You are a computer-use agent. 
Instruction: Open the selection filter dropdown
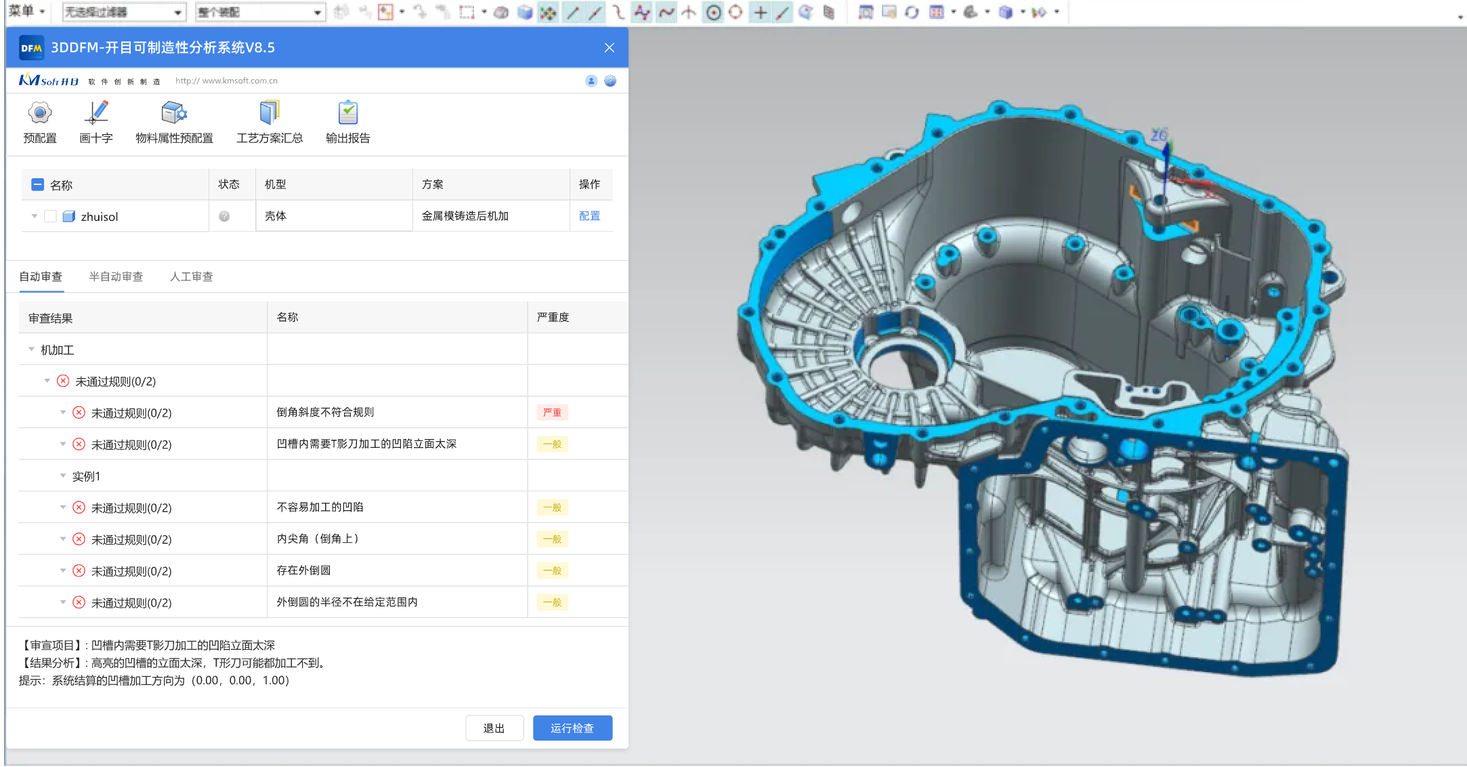tap(177, 12)
